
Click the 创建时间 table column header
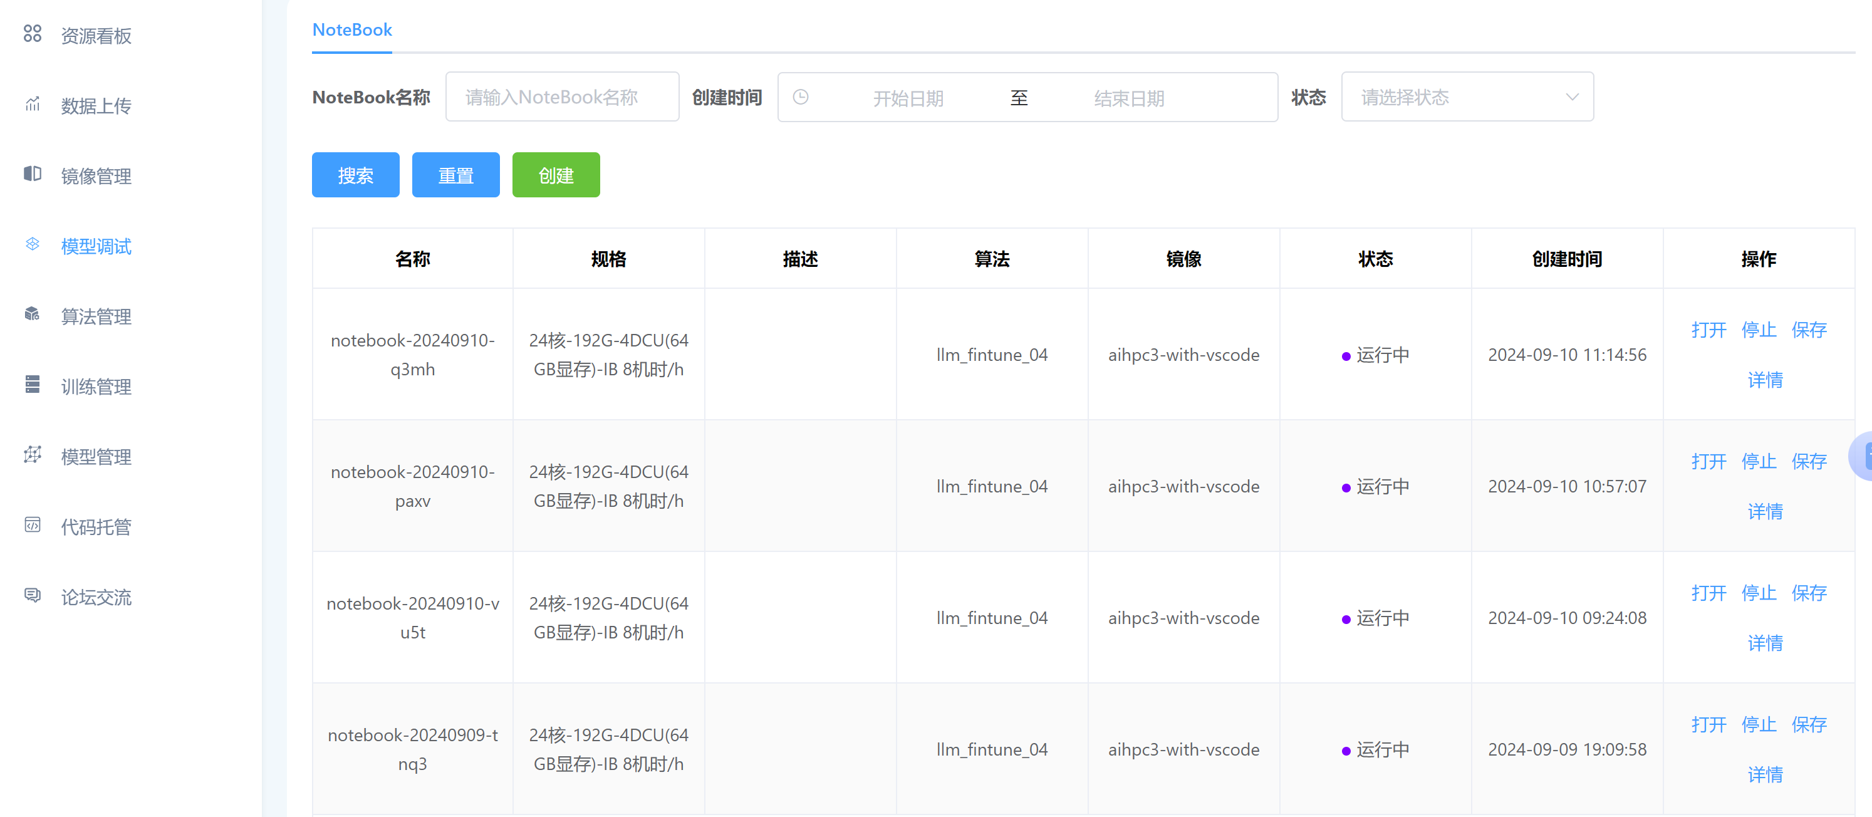tap(1567, 259)
